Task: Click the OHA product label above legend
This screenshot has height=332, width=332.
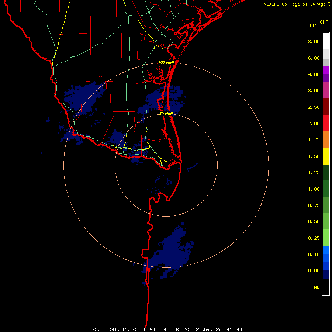Action: [324, 22]
